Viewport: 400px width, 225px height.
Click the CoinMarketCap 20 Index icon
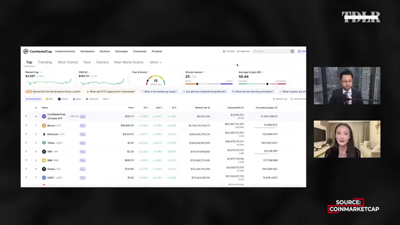[x=44, y=116]
